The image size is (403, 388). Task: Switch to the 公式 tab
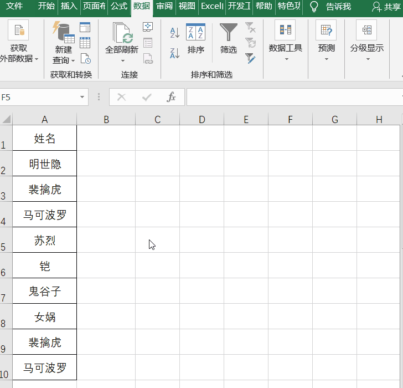tap(119, 6)
